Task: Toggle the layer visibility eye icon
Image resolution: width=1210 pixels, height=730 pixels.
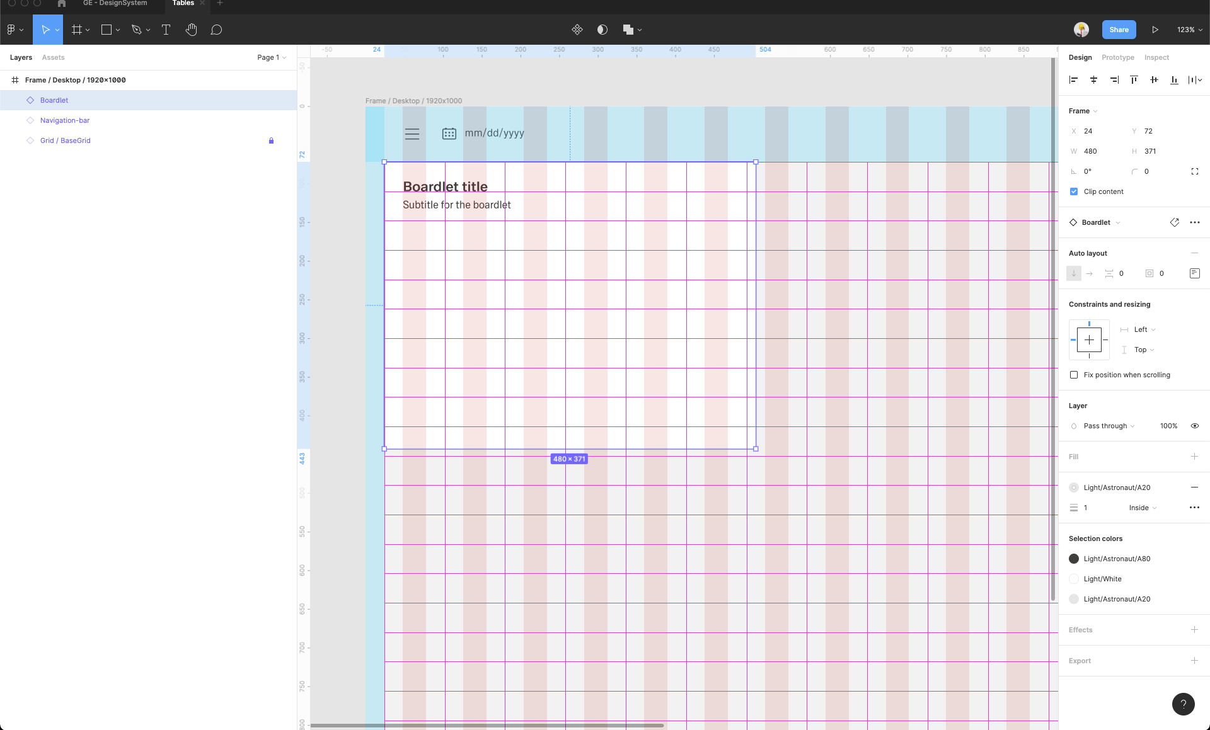Action: point(1194,426)
